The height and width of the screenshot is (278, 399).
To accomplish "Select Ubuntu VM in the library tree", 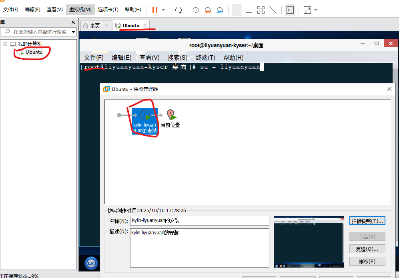I will [34, 52].
